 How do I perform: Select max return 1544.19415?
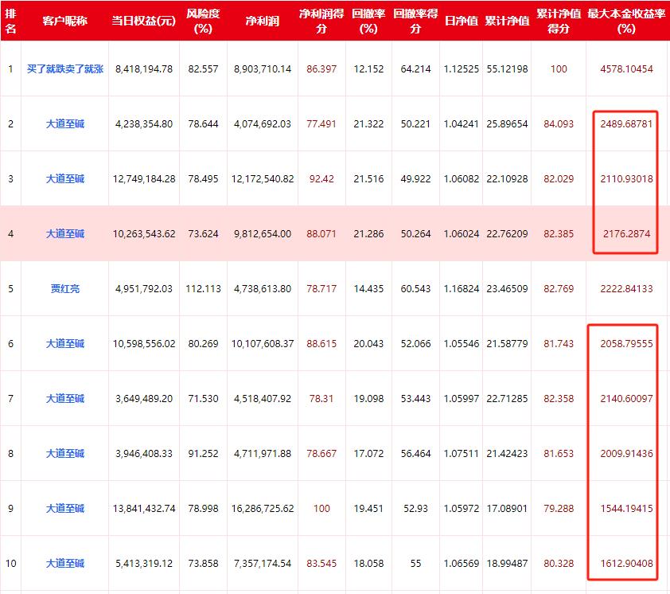pyautogui.click(x=626, y=509)
